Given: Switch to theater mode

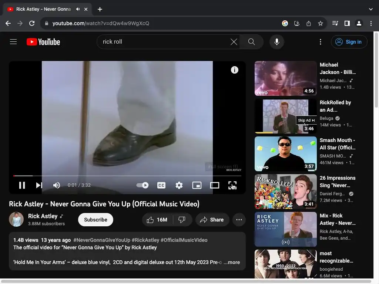Looking at the screenshot, I should pyautogui.click(x=215, y=185).
